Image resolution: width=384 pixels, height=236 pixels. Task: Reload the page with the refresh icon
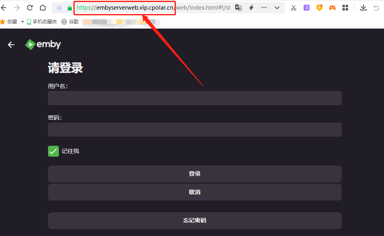coord(30,8)
